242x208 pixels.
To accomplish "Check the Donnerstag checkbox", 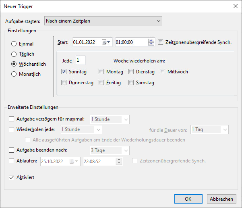I will pos(64,83).
